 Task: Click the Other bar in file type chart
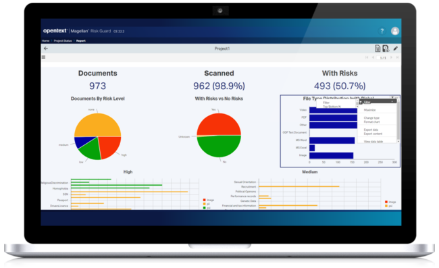[x=333, y=125]
